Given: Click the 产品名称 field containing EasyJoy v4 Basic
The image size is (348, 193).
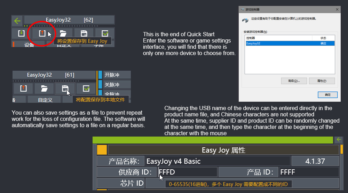Looking at the screenshot, I should coord(217,161).
